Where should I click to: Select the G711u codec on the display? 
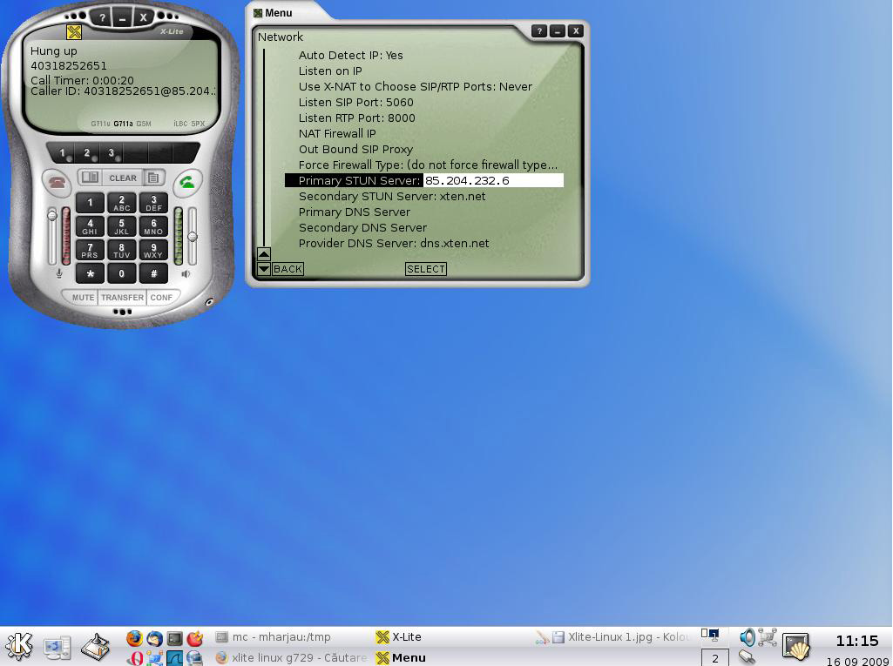100,124
